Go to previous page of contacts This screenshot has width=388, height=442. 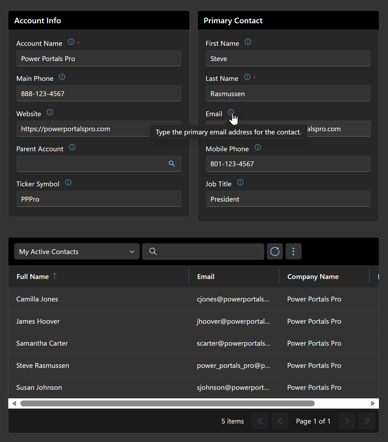point(280,421)
